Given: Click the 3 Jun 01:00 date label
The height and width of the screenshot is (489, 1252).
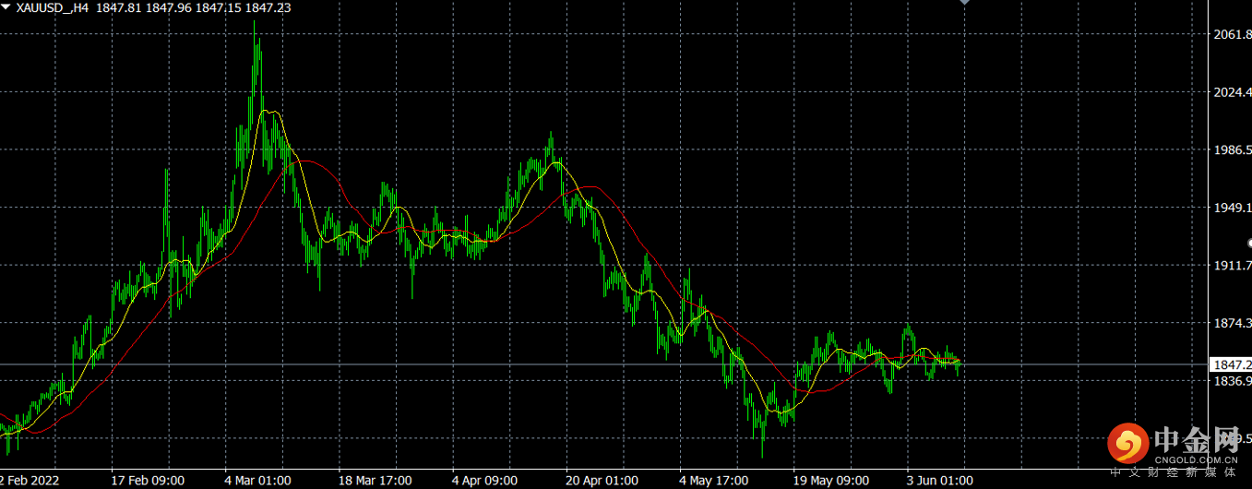Looking at the screenshot, I should click(x=940, y=481).
